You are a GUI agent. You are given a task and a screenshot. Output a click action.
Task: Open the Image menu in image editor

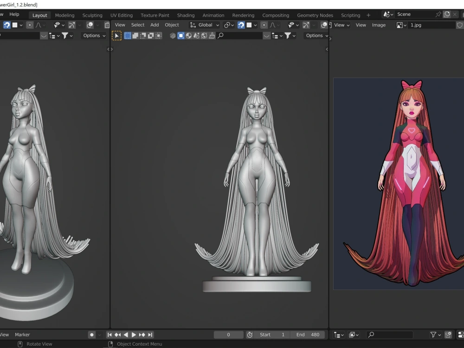click(x=379, y=25)
